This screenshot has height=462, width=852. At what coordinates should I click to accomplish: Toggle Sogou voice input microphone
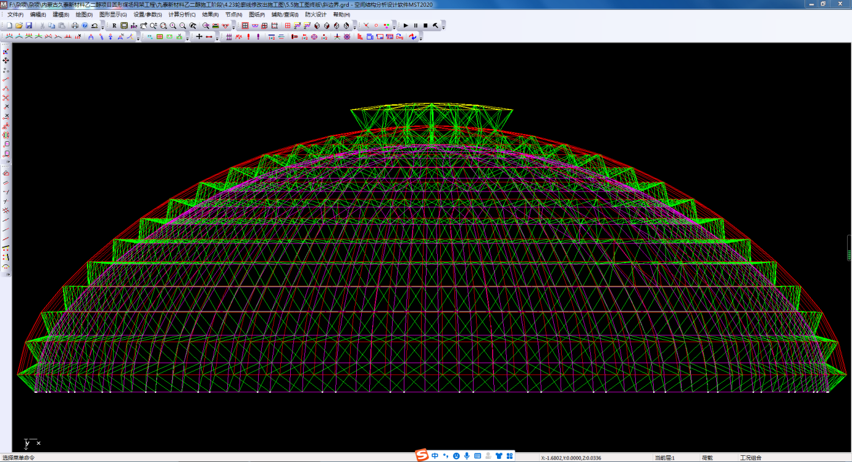tap(467, 456)
